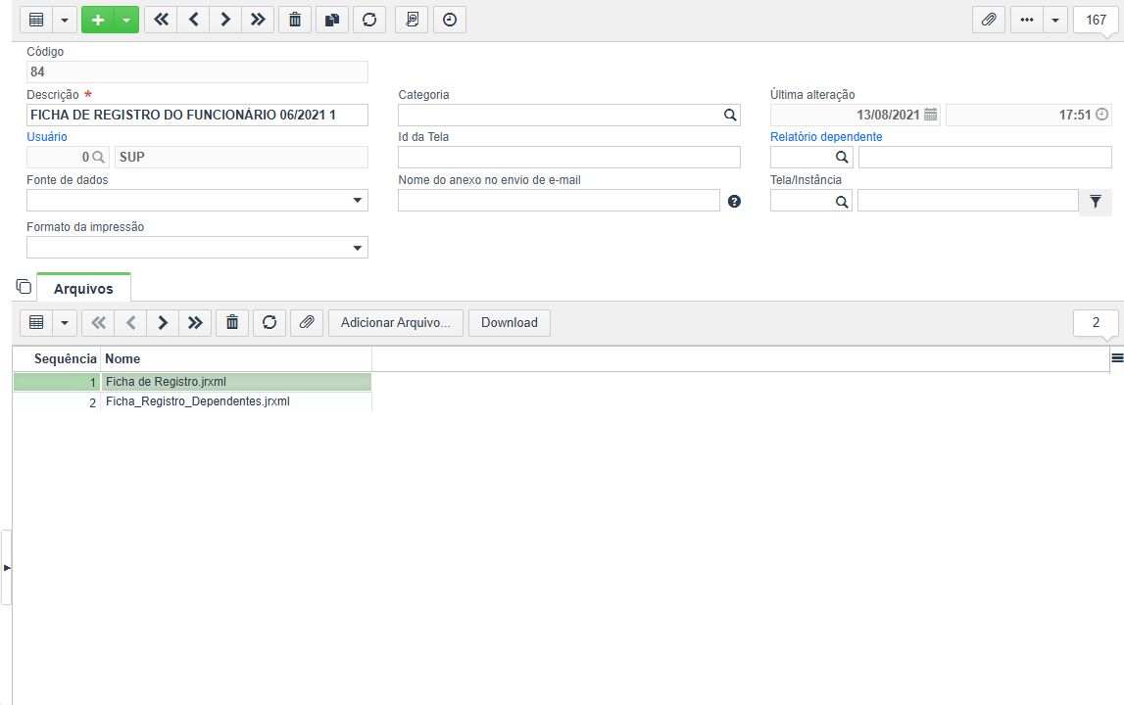The image size is (1124, 705).
Task: Click the Download button
Action: coord(509,322)
